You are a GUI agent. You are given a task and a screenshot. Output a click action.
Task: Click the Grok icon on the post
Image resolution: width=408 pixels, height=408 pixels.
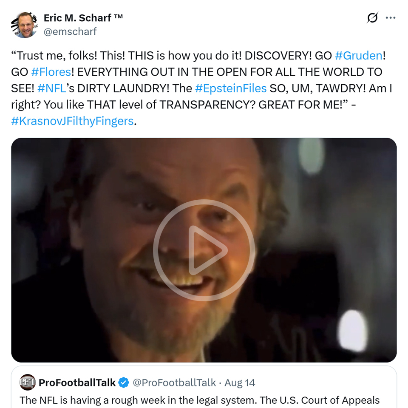372,18
